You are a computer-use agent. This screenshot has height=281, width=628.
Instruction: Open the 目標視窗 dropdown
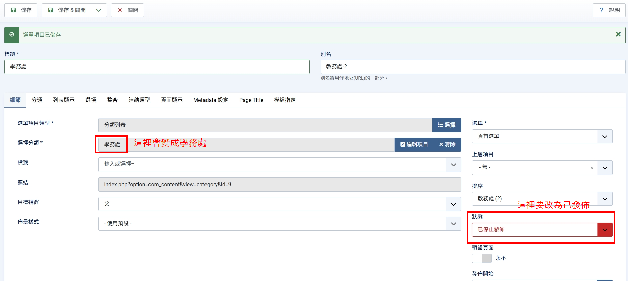279,204
